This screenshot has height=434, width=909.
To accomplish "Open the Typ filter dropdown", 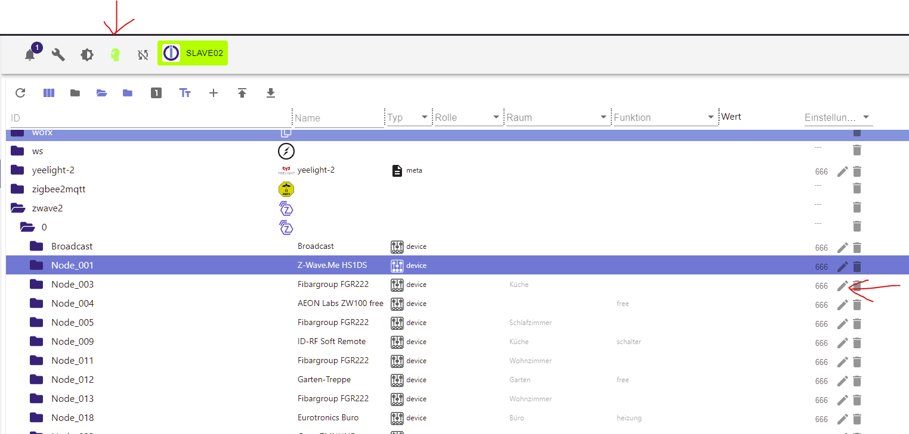I will [x=409, y=117].
